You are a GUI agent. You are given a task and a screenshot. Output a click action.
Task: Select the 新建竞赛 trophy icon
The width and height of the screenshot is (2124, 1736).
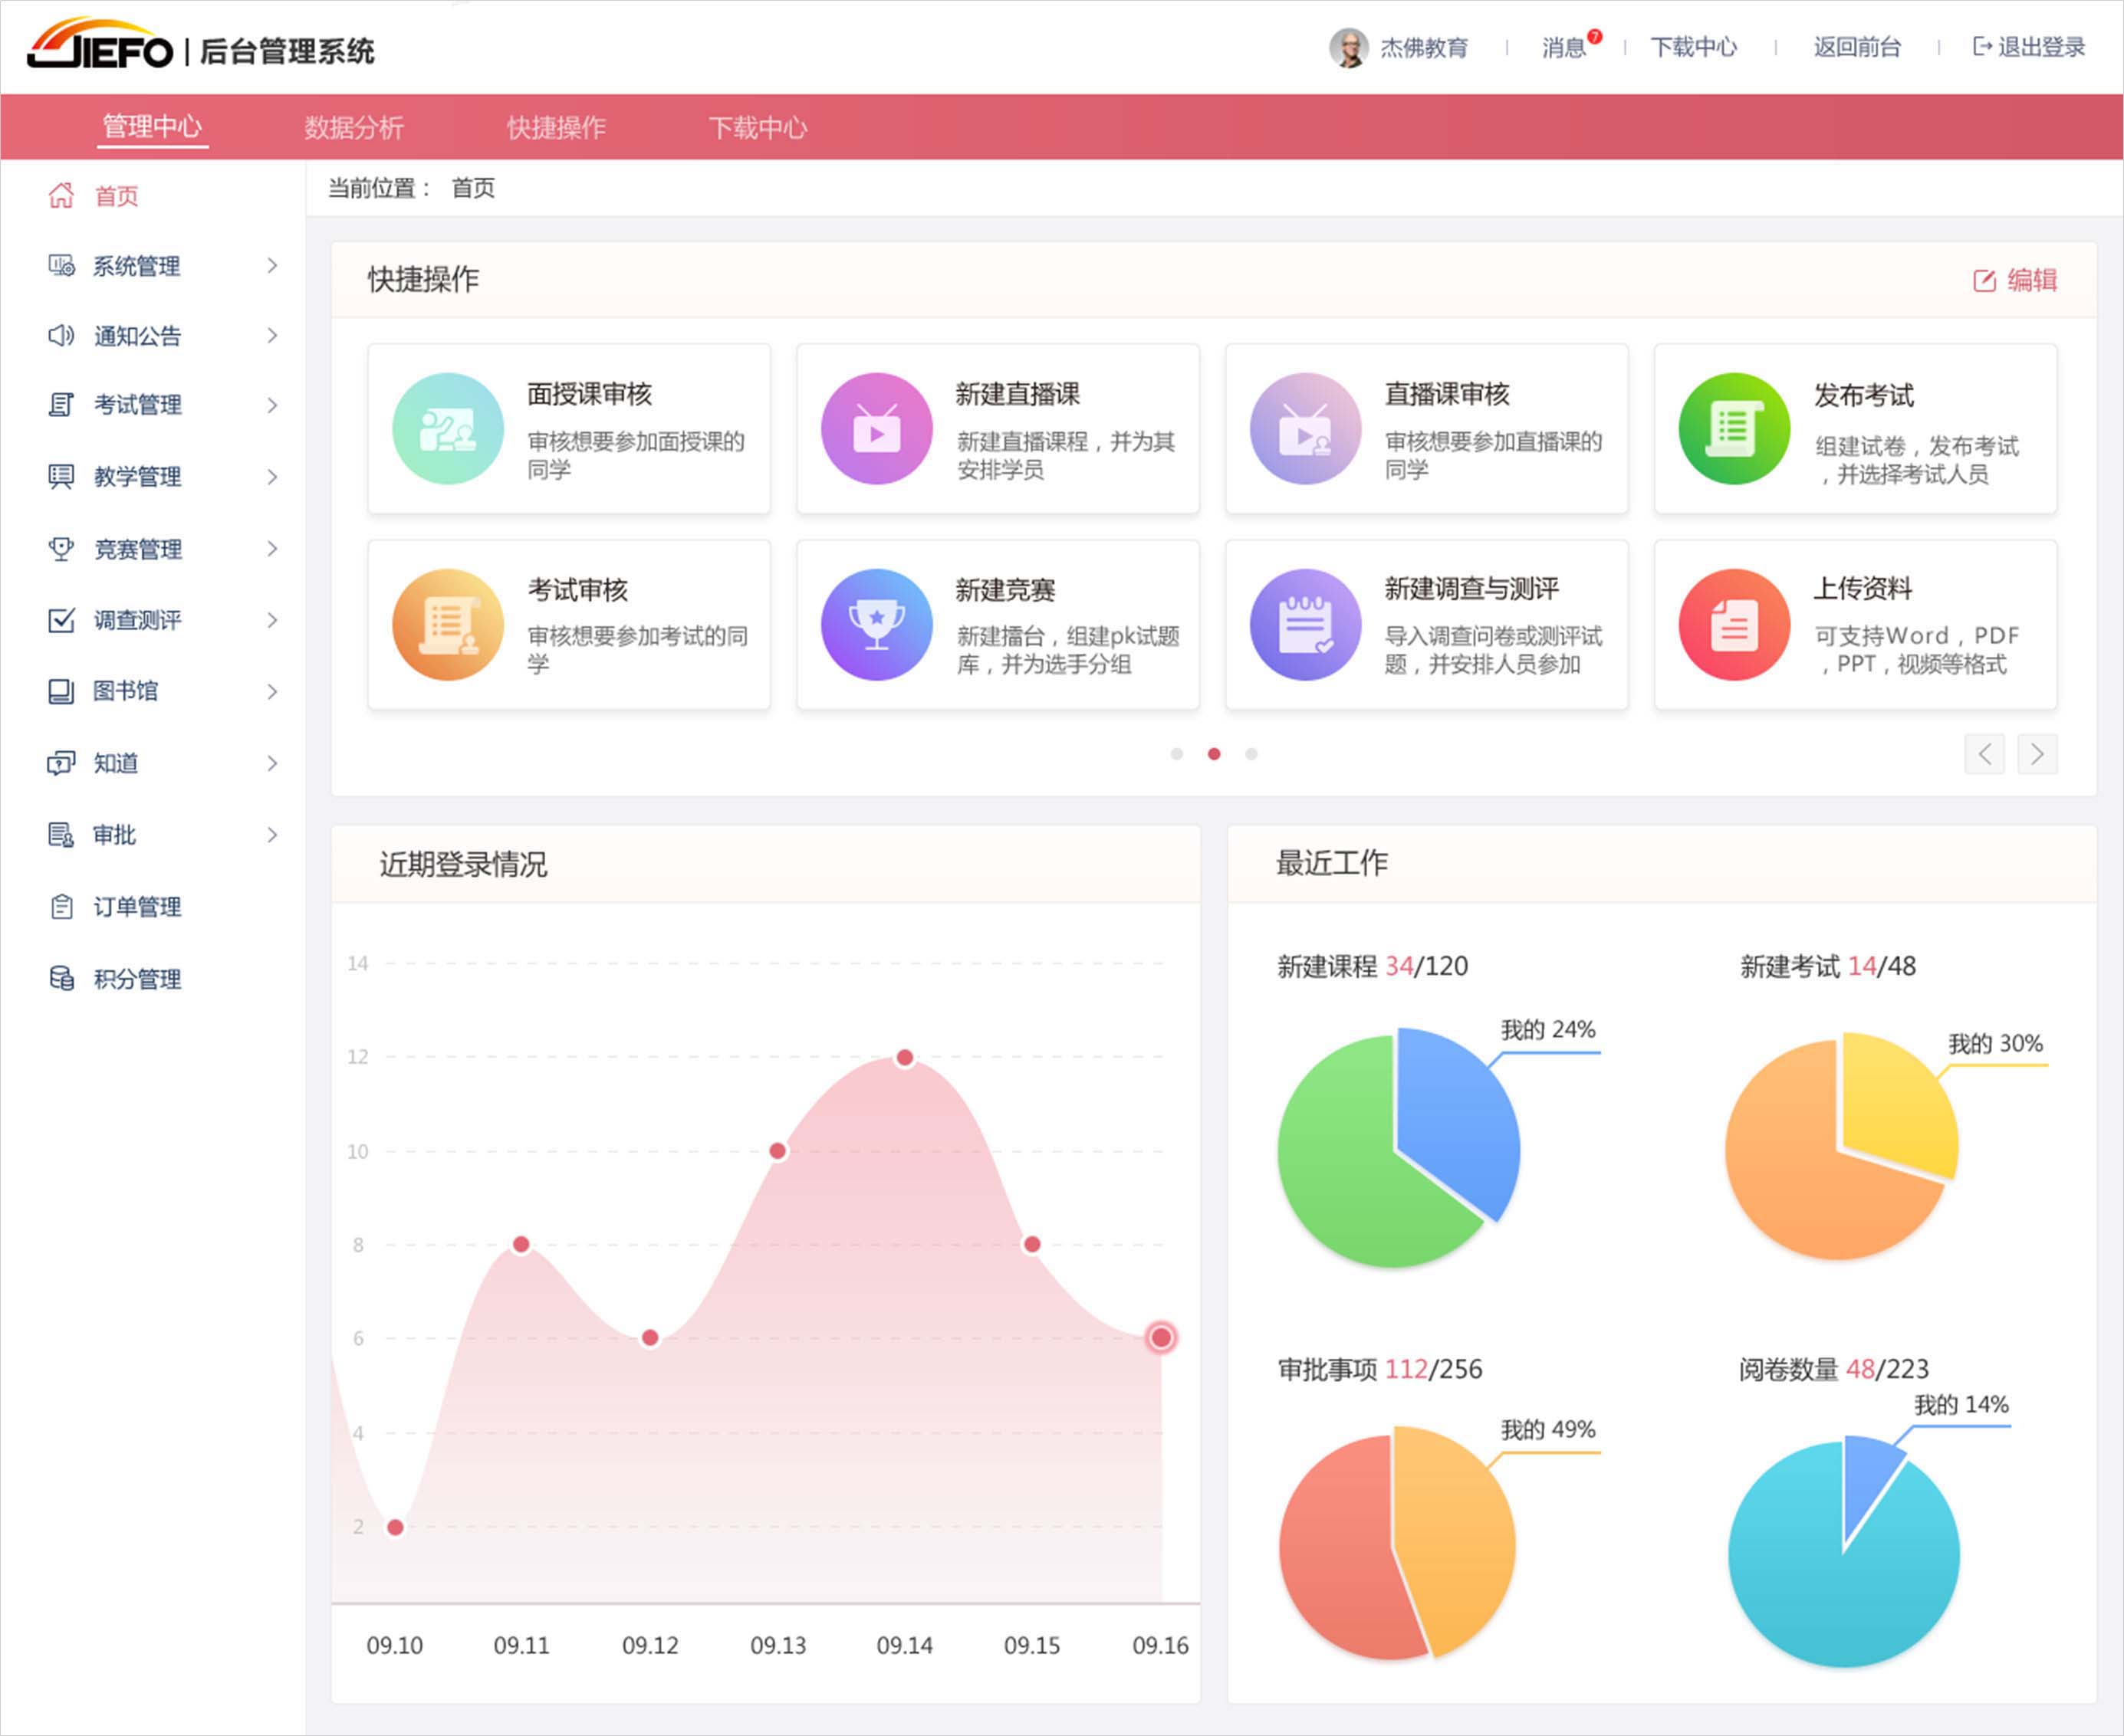[876, 623]
